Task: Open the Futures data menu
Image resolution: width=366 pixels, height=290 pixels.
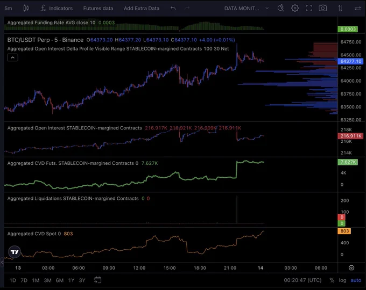Action: click(98, 9)
